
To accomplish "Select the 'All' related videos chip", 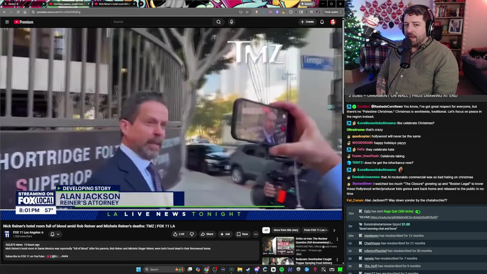I will pyautogui.click(x=266, y=230).
